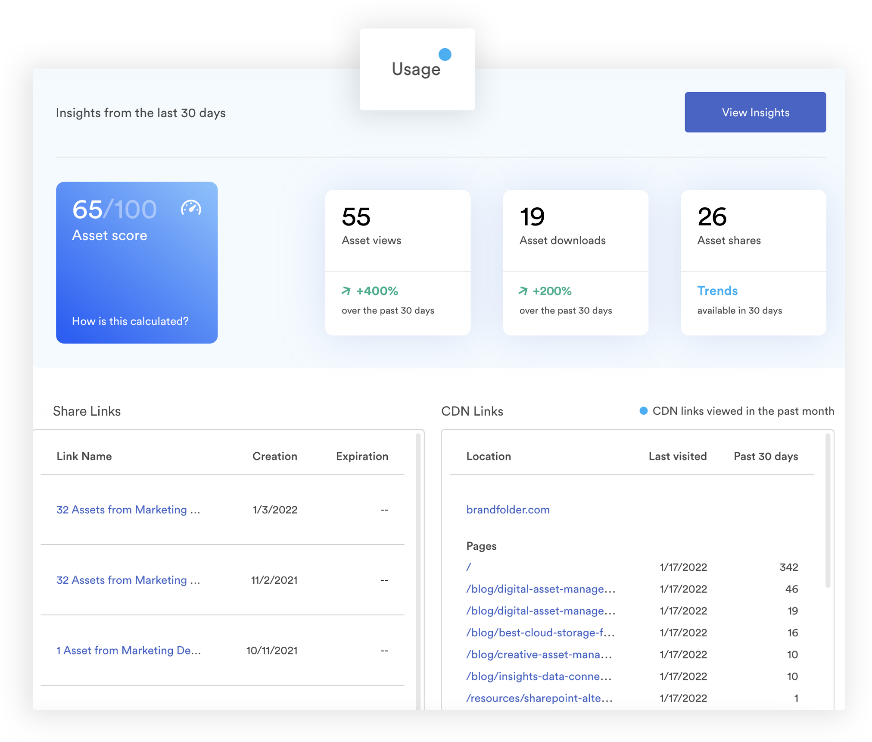
Task: Open blog/digital-asset-manage link with 46 views
Action: [x=541, y=589]
